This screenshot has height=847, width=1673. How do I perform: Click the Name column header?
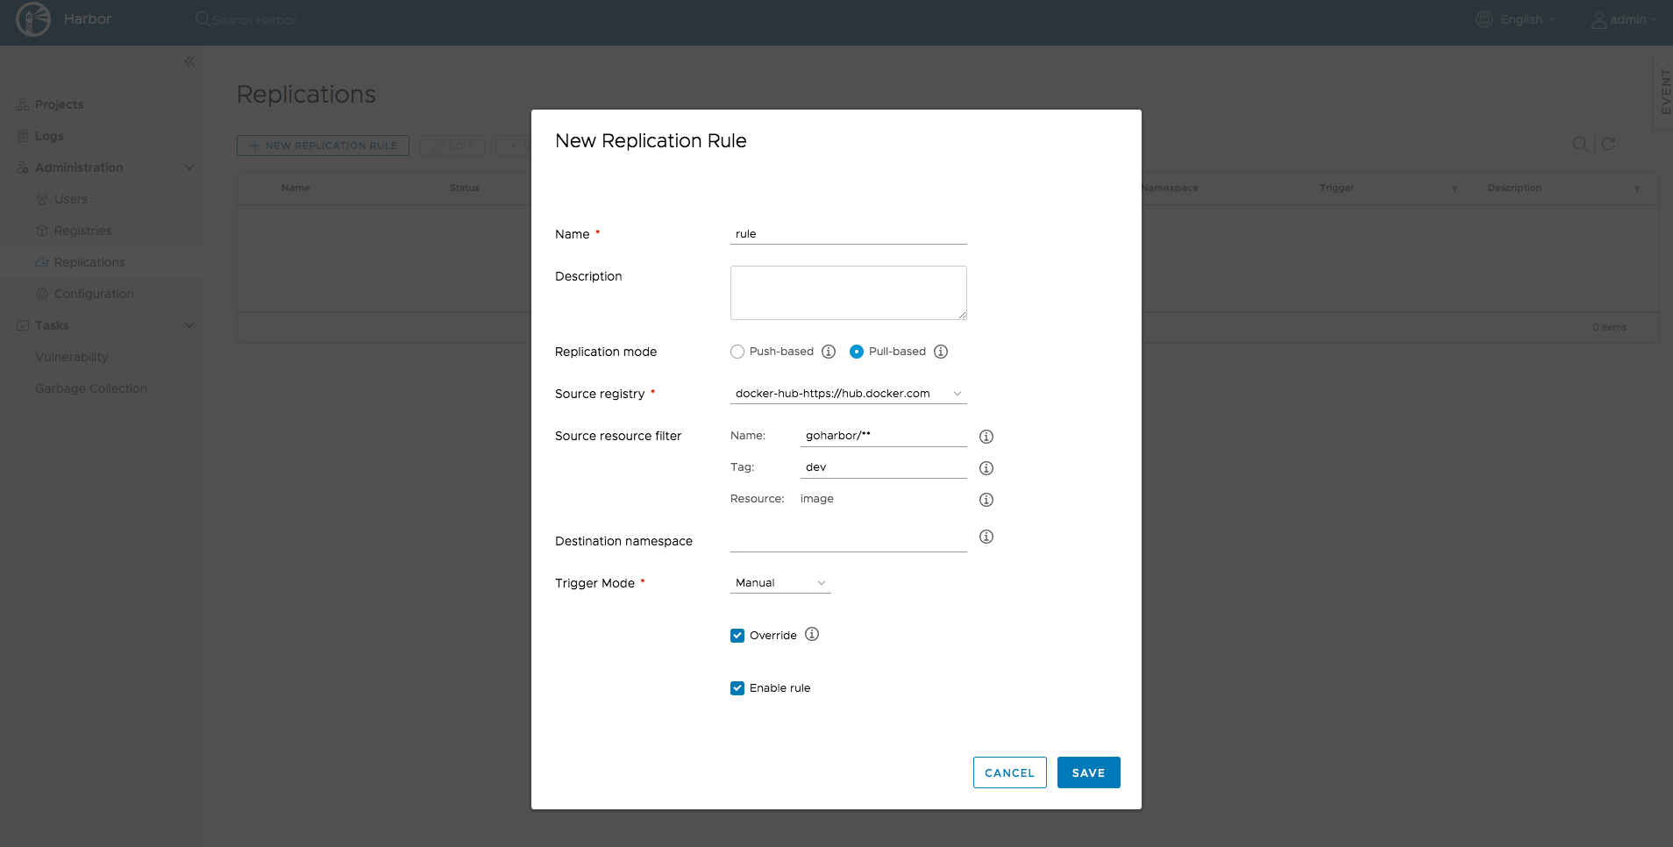point(295,189)
